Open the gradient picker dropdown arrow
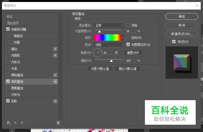Screen dimensions: 203x132 point(123,38)
